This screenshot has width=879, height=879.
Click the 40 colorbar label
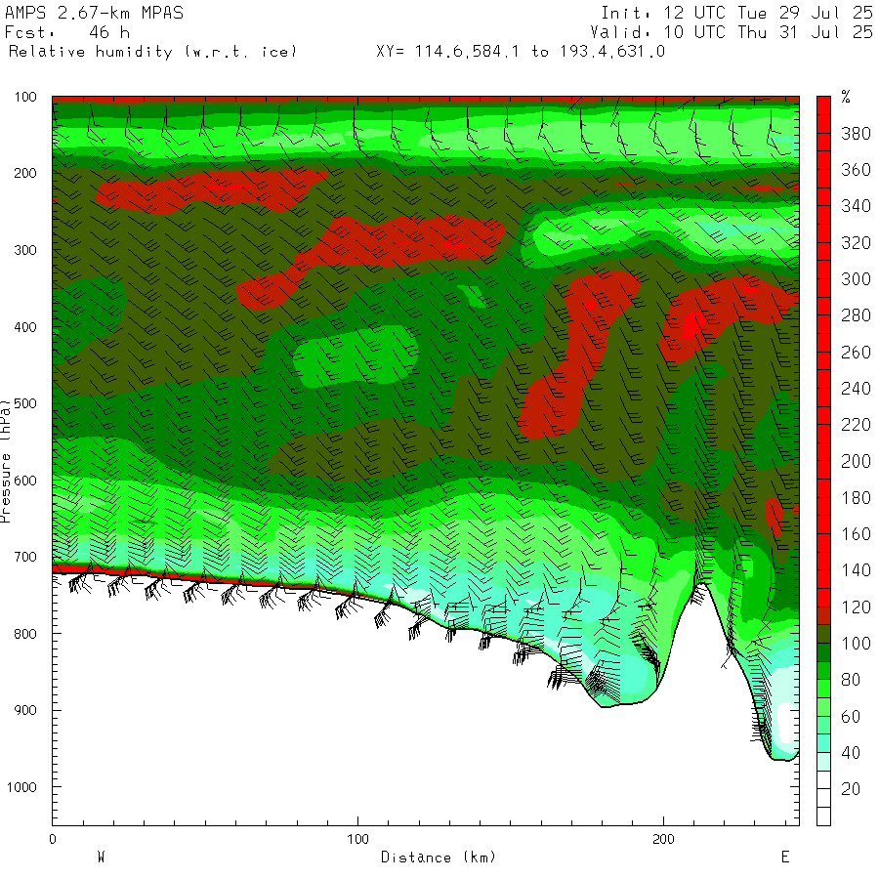(x=851, y=753)
